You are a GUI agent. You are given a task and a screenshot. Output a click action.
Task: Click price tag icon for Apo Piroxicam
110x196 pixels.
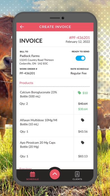82,142
